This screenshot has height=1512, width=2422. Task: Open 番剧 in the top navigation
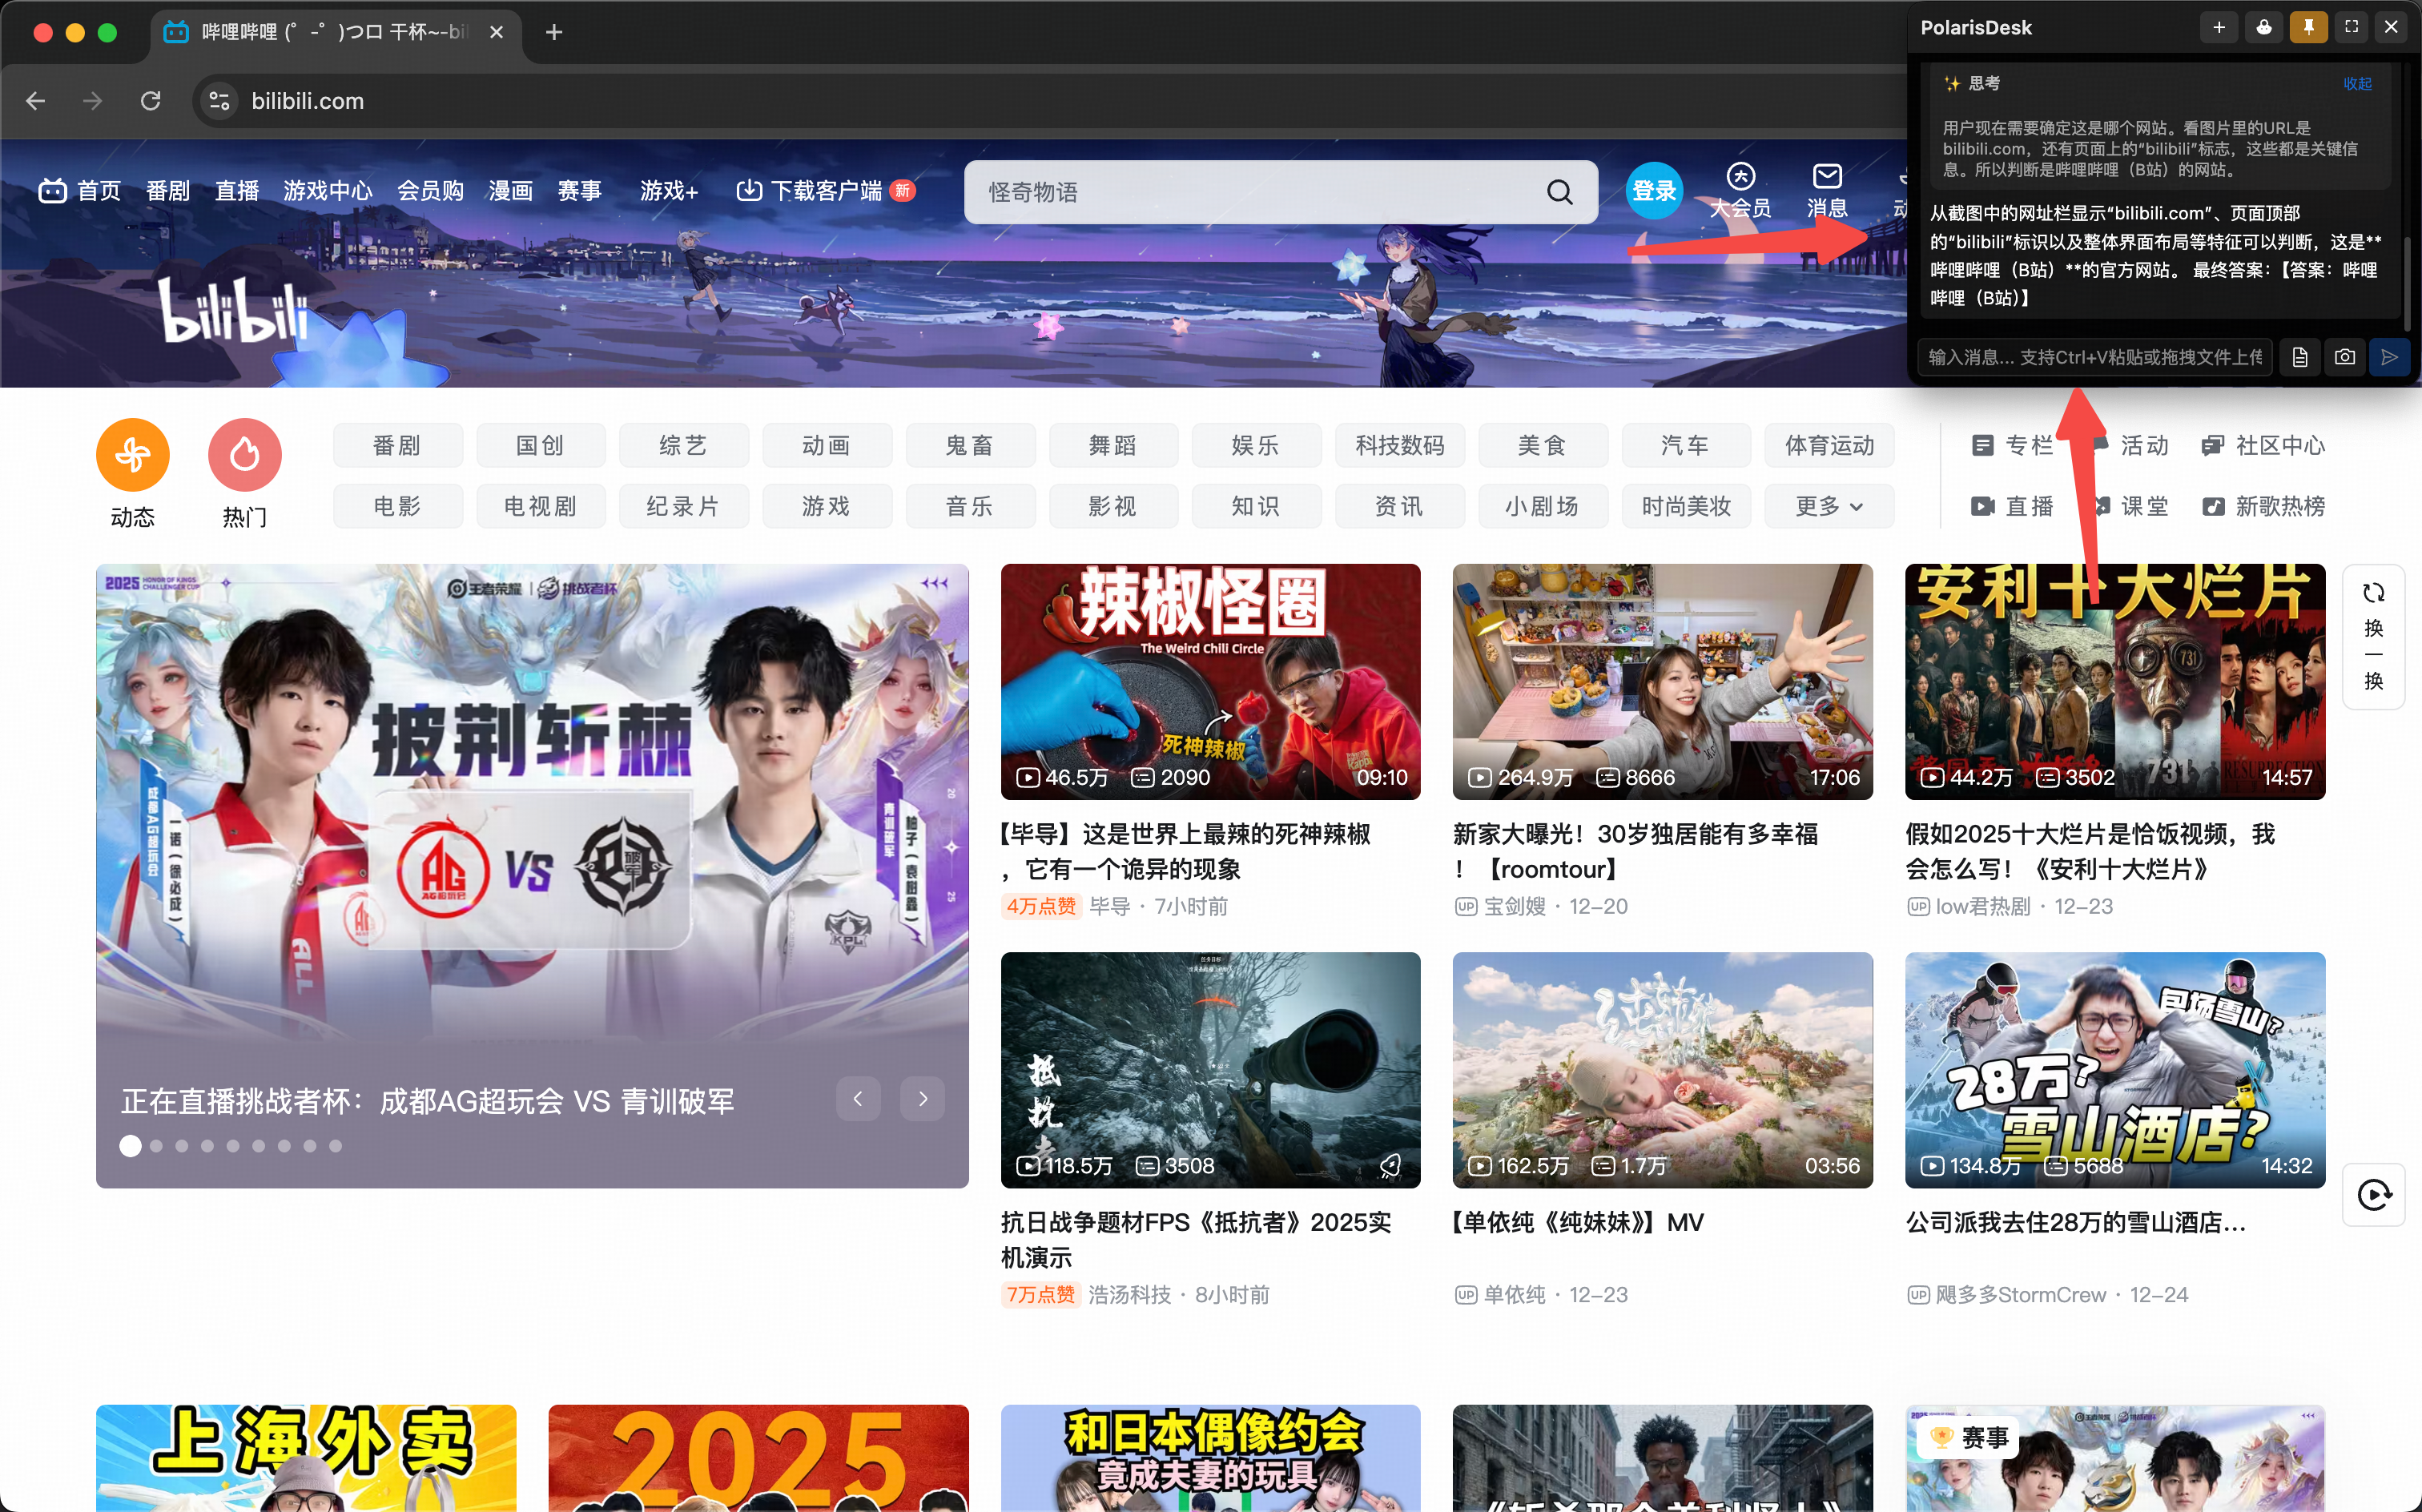pyautogui.click(x=168, y=191)
